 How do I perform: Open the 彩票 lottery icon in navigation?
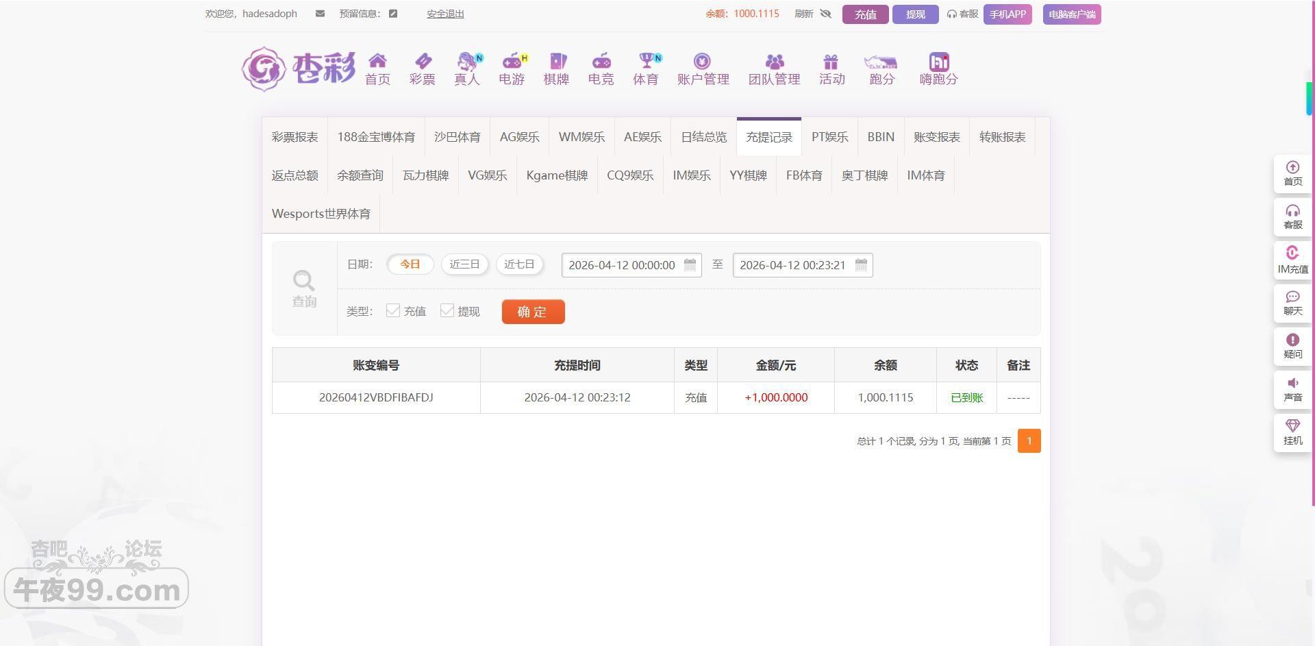click(423, 62)
